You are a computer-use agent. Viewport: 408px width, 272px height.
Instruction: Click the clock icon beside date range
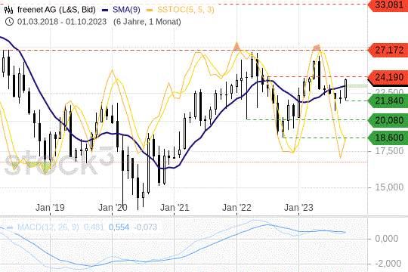click(9, 22)
